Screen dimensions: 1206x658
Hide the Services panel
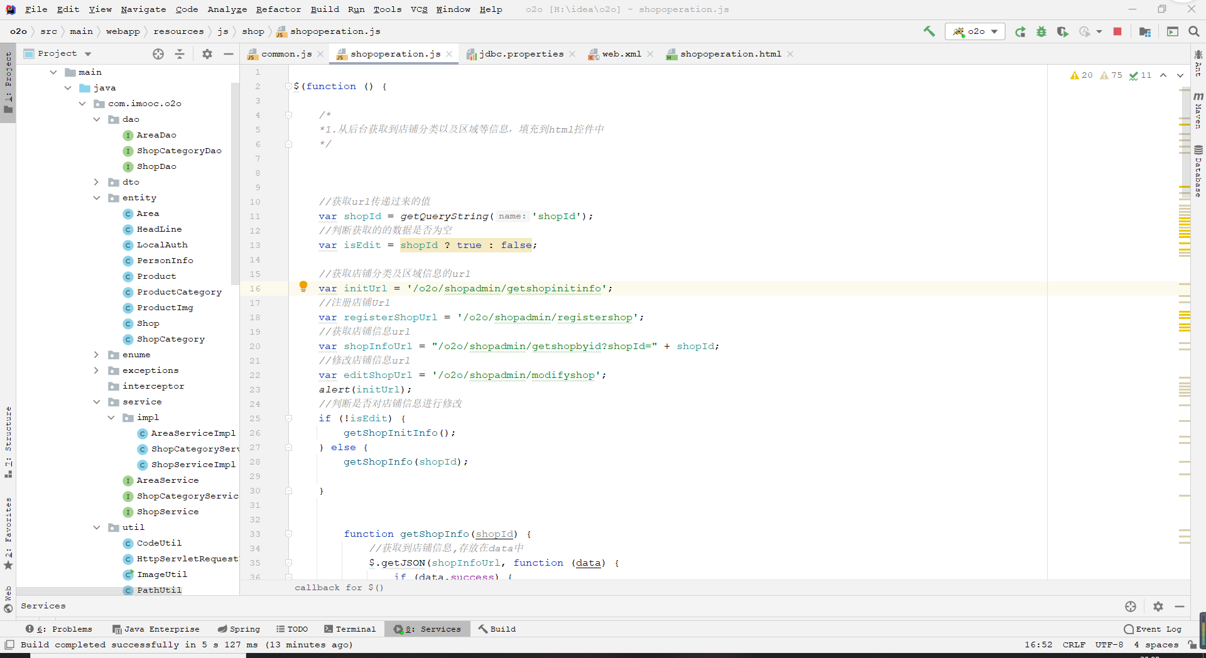(x=1180, y=607)
